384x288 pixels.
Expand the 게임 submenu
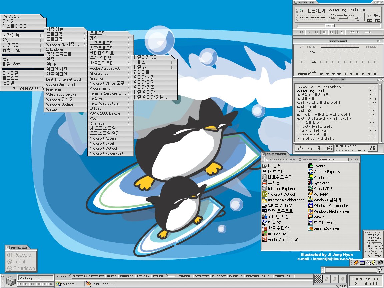[x=110, y=38]
